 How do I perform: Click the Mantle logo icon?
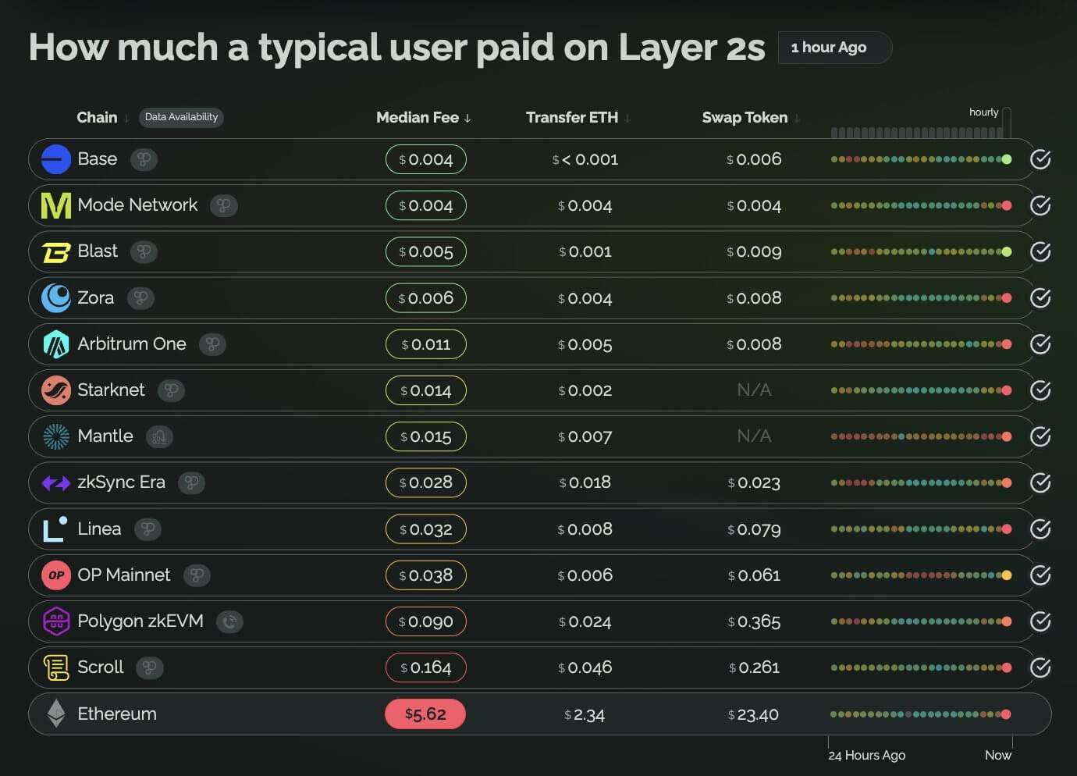click(x=56, y=436)
